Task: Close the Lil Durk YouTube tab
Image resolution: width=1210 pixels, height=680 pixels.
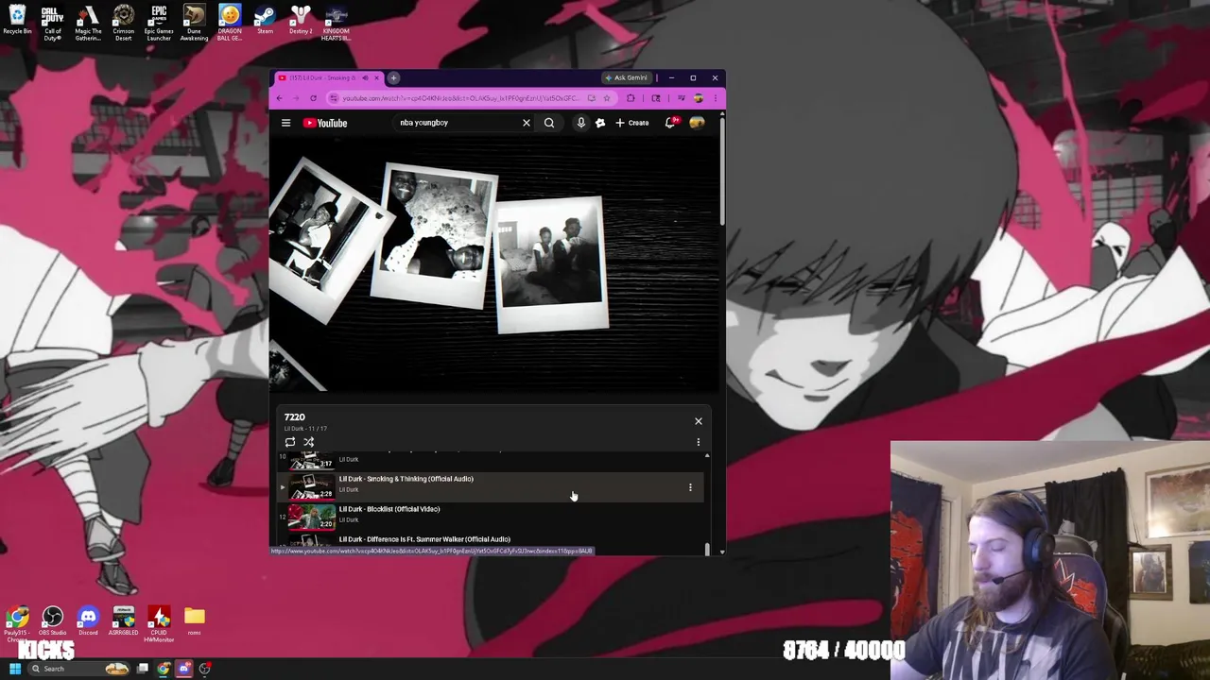Action: coord(376,77)
